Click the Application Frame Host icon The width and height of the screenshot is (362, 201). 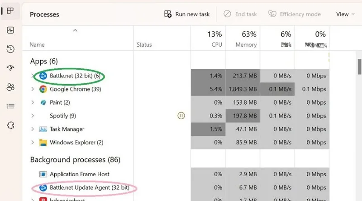43,174
